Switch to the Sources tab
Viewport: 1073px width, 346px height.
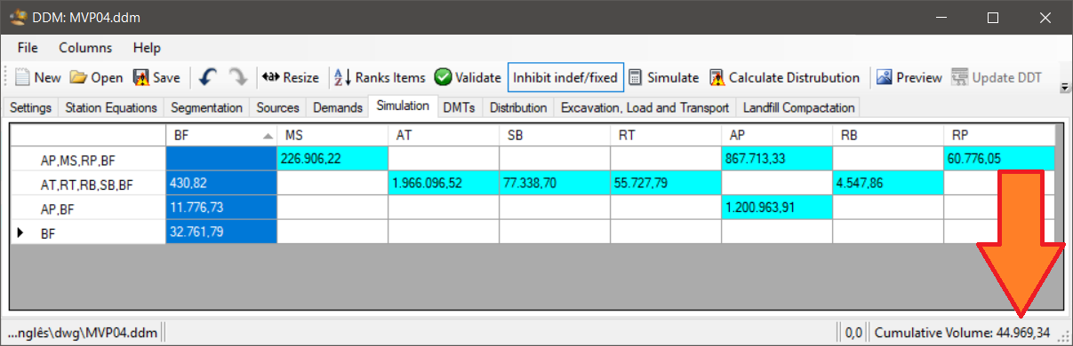[x=278, y=107]
